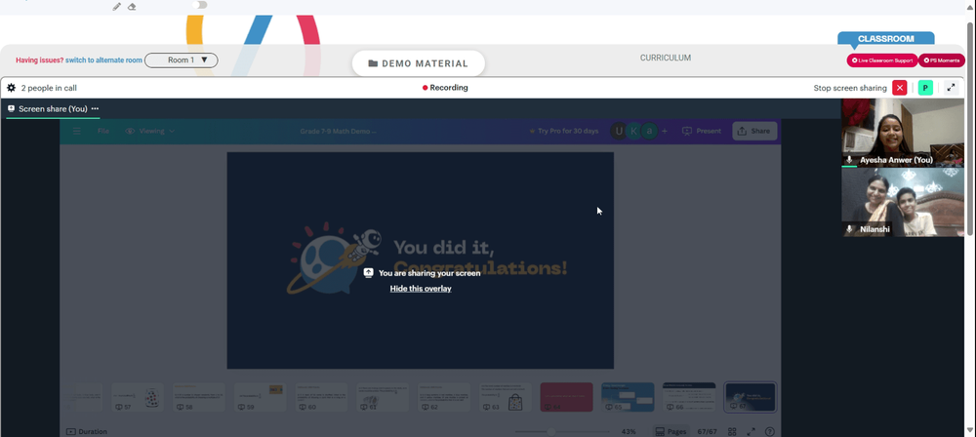This screenshot has height=437, width=976.
Task: Open the Room 1 dropdown
Action: [x=182, y=60]
